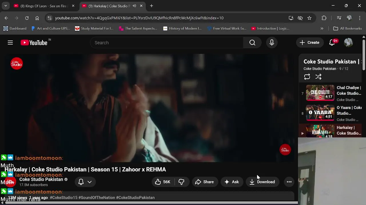Click #SoundOfTheNation hashtag
Image resolution: width=366 pixels, height=205 pixels.
(97, 198)
